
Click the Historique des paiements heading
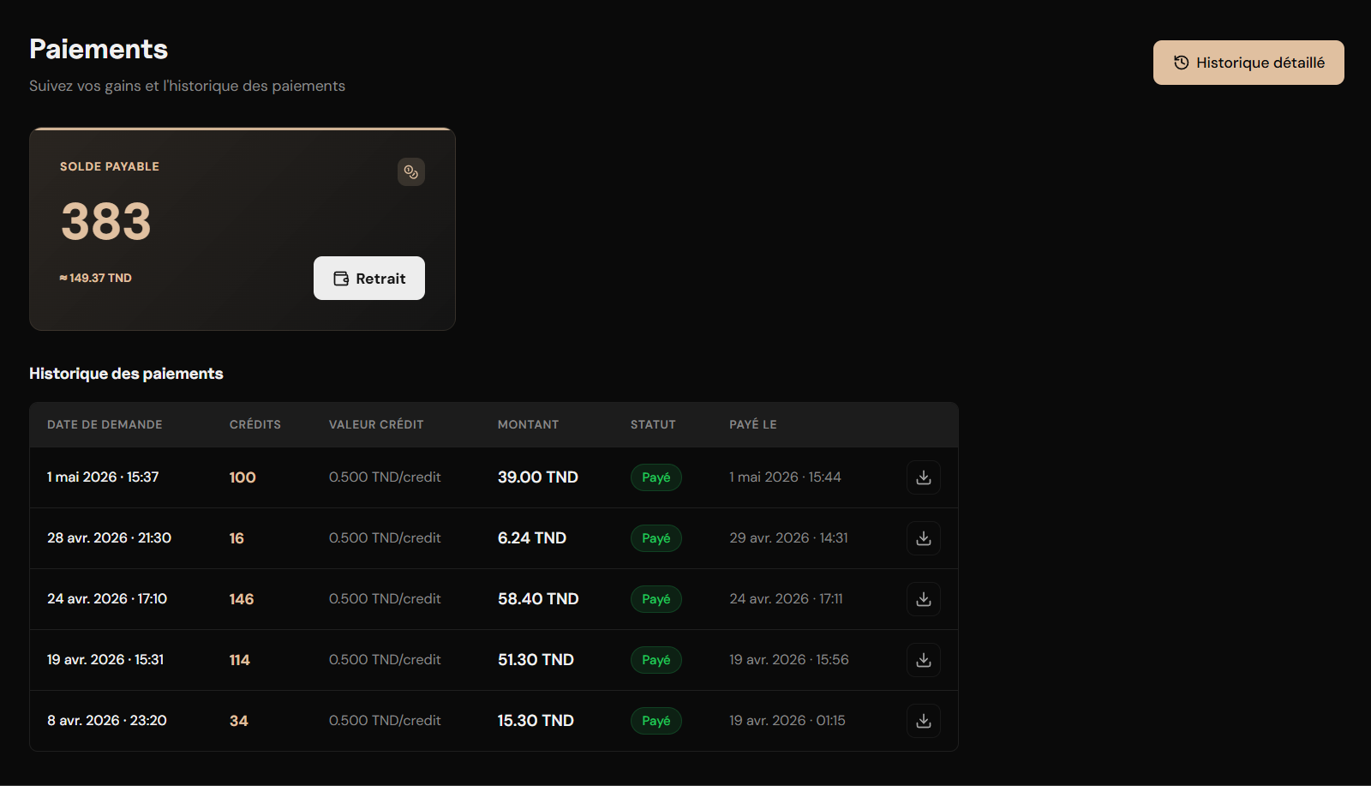point(126,374)
